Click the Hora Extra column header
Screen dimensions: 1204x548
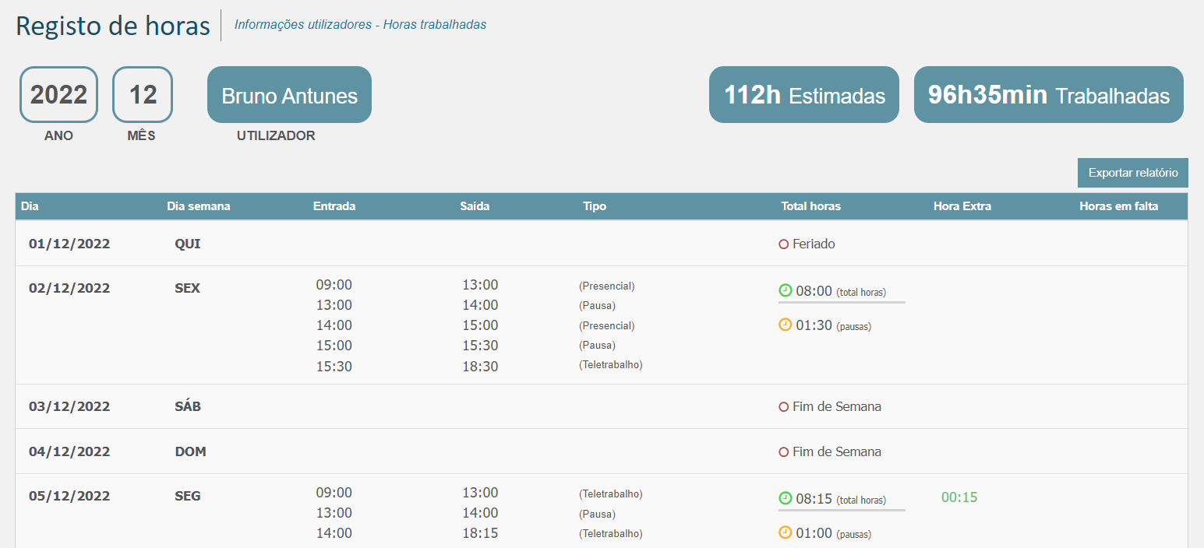coord(962,206)
